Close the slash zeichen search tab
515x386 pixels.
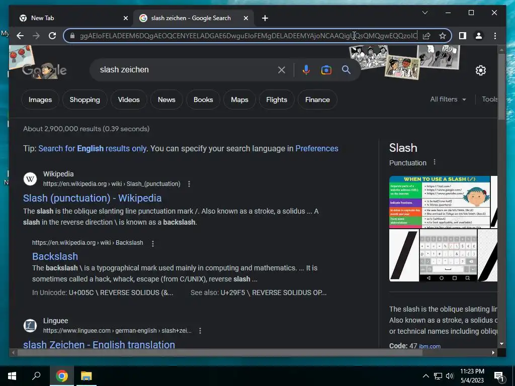click(245, 19)
